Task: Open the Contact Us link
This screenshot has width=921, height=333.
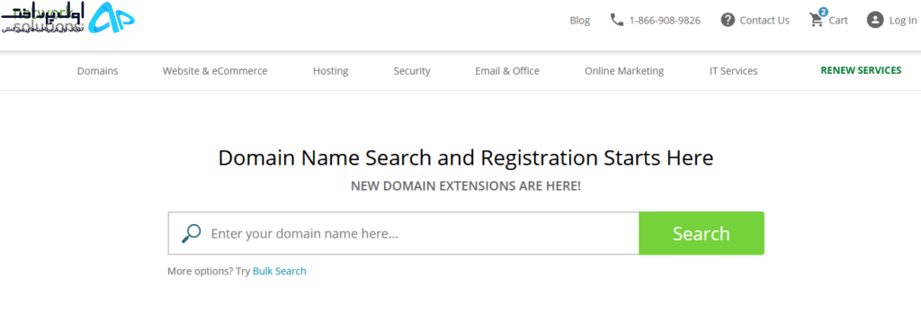Action: click(x=765, y=21)
